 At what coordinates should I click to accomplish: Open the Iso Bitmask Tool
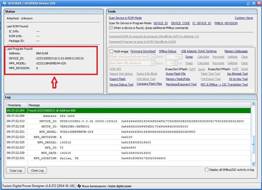point(237,74)
